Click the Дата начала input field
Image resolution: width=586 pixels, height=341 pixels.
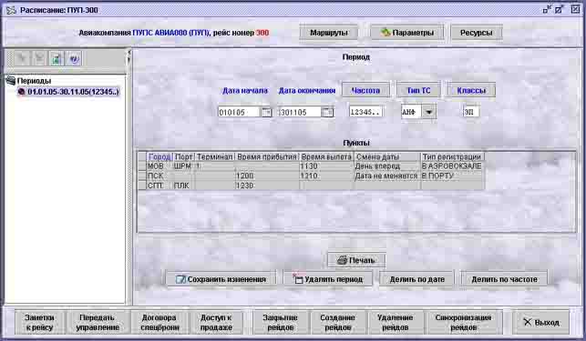click(x=239, y=112)
